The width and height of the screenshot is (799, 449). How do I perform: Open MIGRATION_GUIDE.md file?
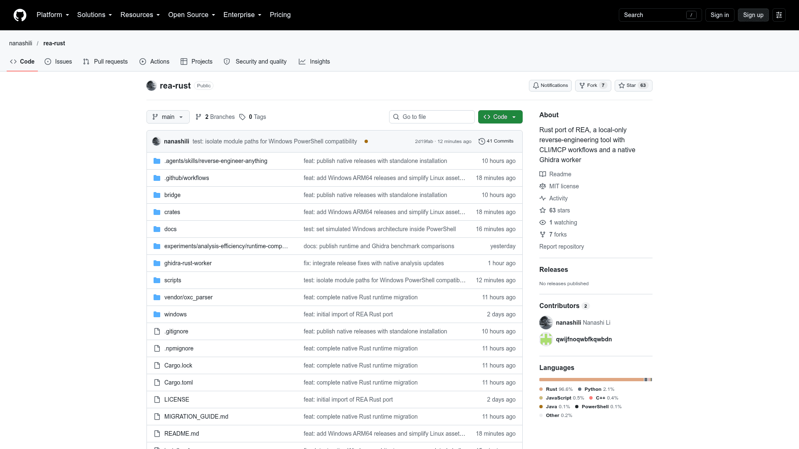pos(196,417)
